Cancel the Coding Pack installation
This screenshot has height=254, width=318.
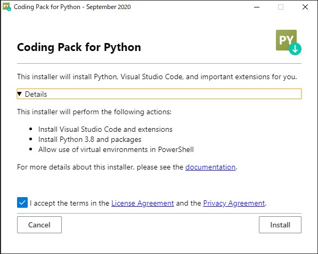tap(39, 225)
